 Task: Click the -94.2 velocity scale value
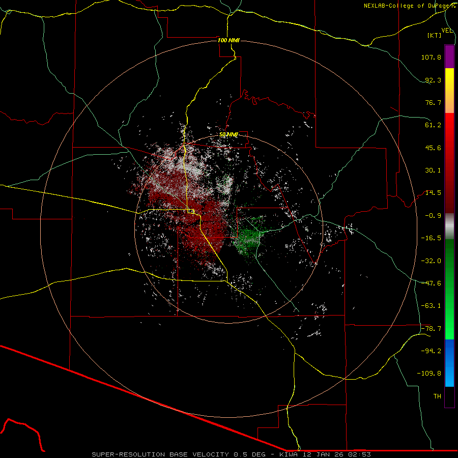click(x=431, y=351)
